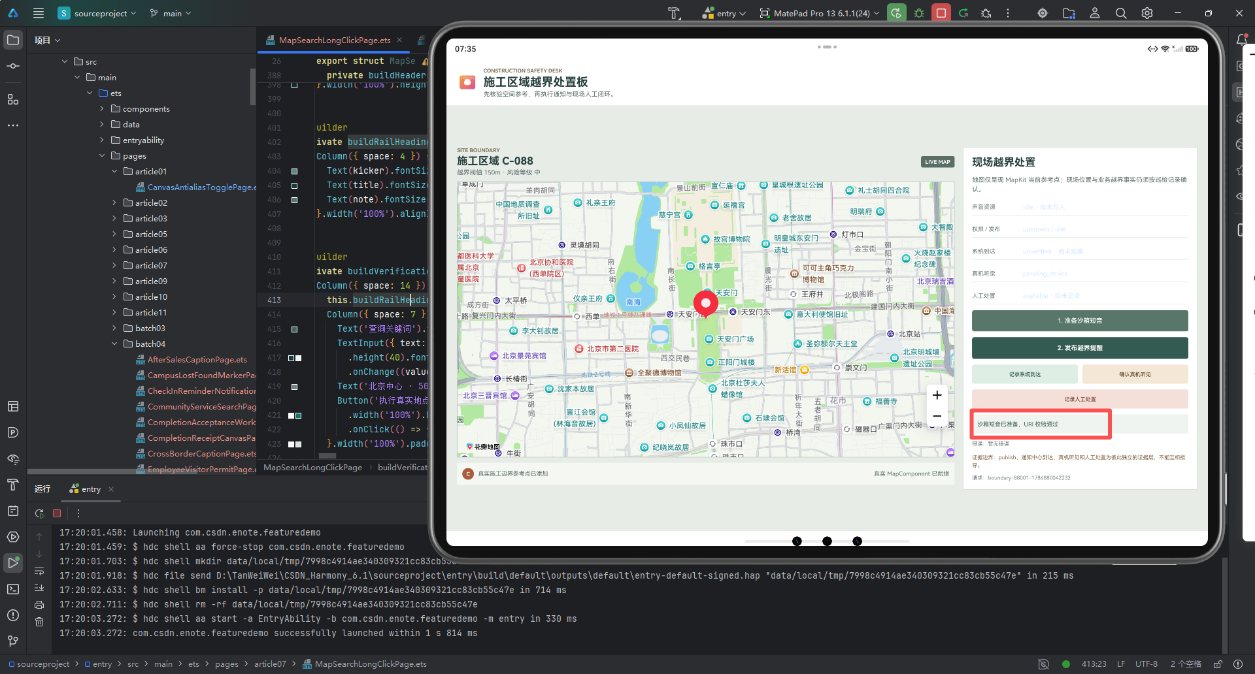The width and height of the screenshot is (1255, 674).
Task: Click the build hammer icon in top toolbar
Action: click(x=674, y=13)
